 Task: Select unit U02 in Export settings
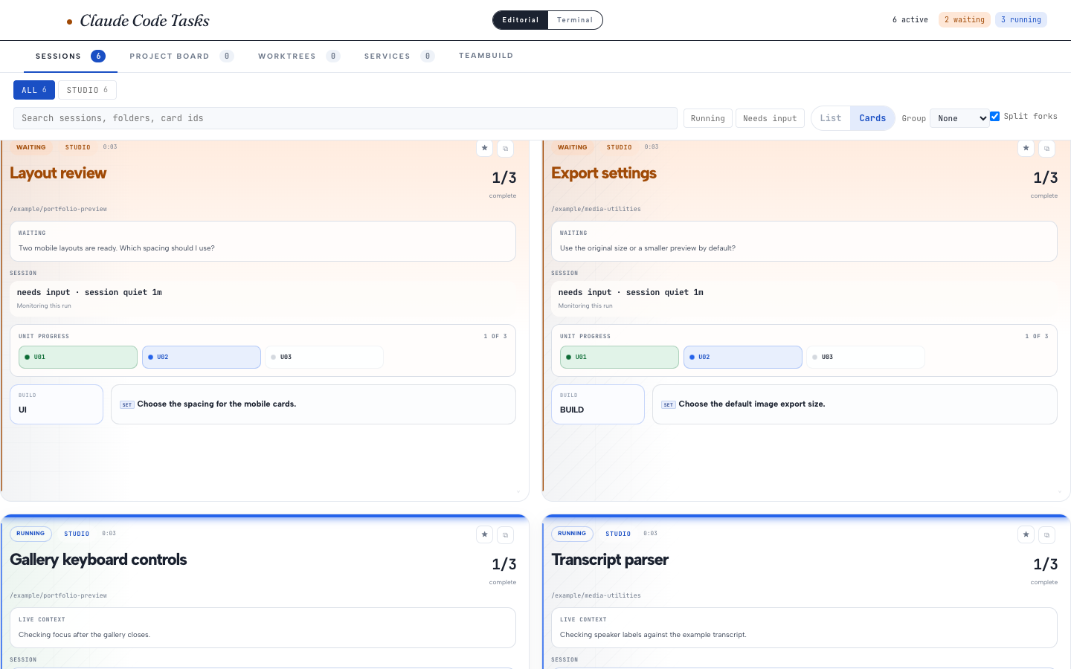point(743,358)
